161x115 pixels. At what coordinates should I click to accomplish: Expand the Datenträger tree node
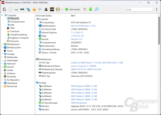(x=2, y=61)
